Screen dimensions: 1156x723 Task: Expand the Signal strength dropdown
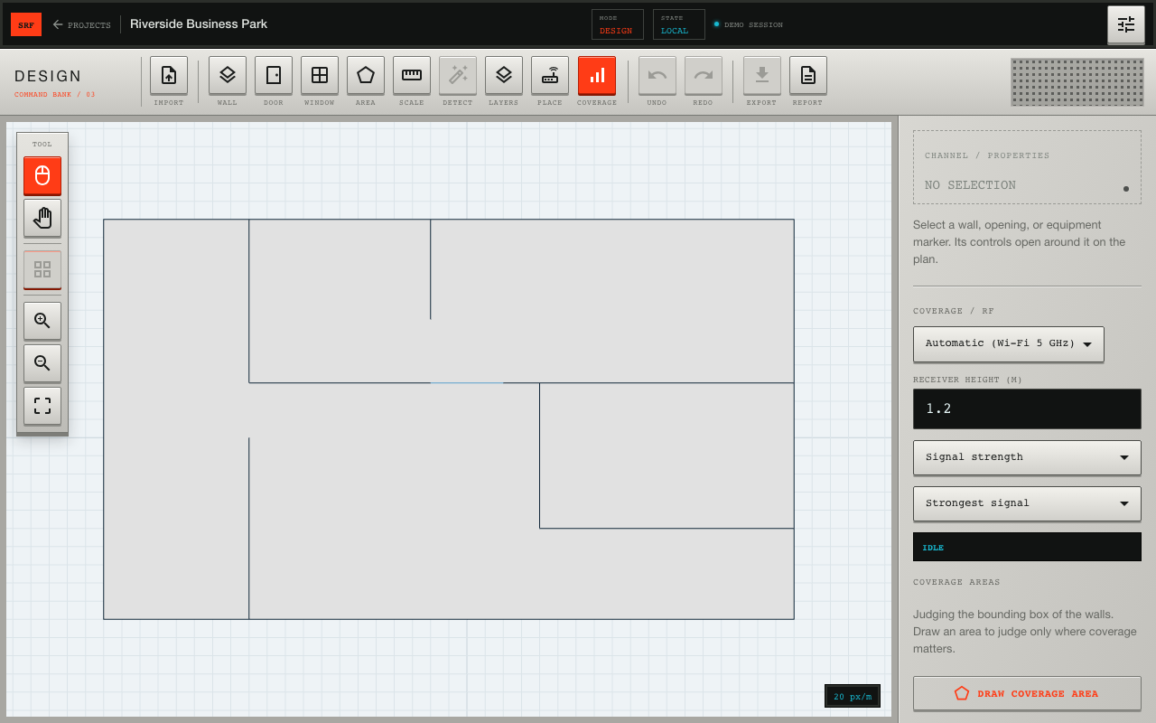[1027, 457]
